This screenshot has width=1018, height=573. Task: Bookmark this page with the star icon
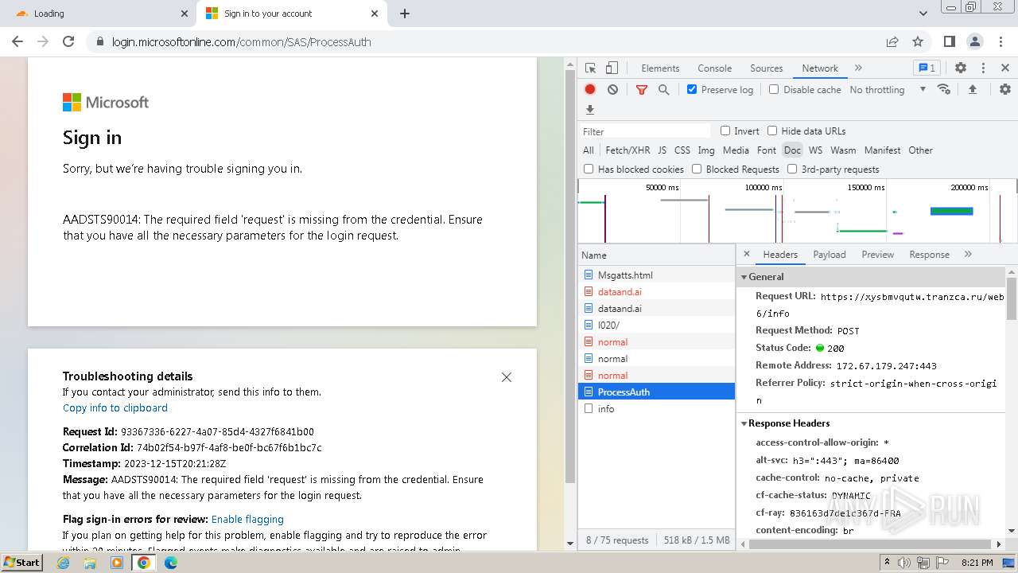pyautogui.click(x=918, y=41)
